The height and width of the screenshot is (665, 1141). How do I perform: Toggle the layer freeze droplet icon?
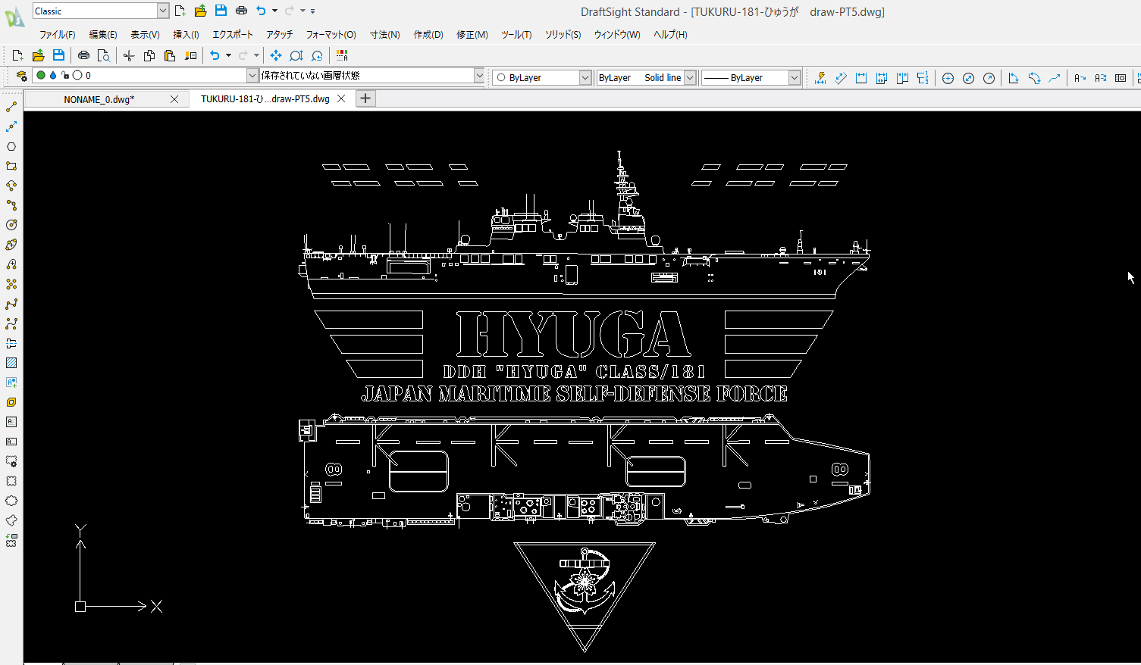53,75
